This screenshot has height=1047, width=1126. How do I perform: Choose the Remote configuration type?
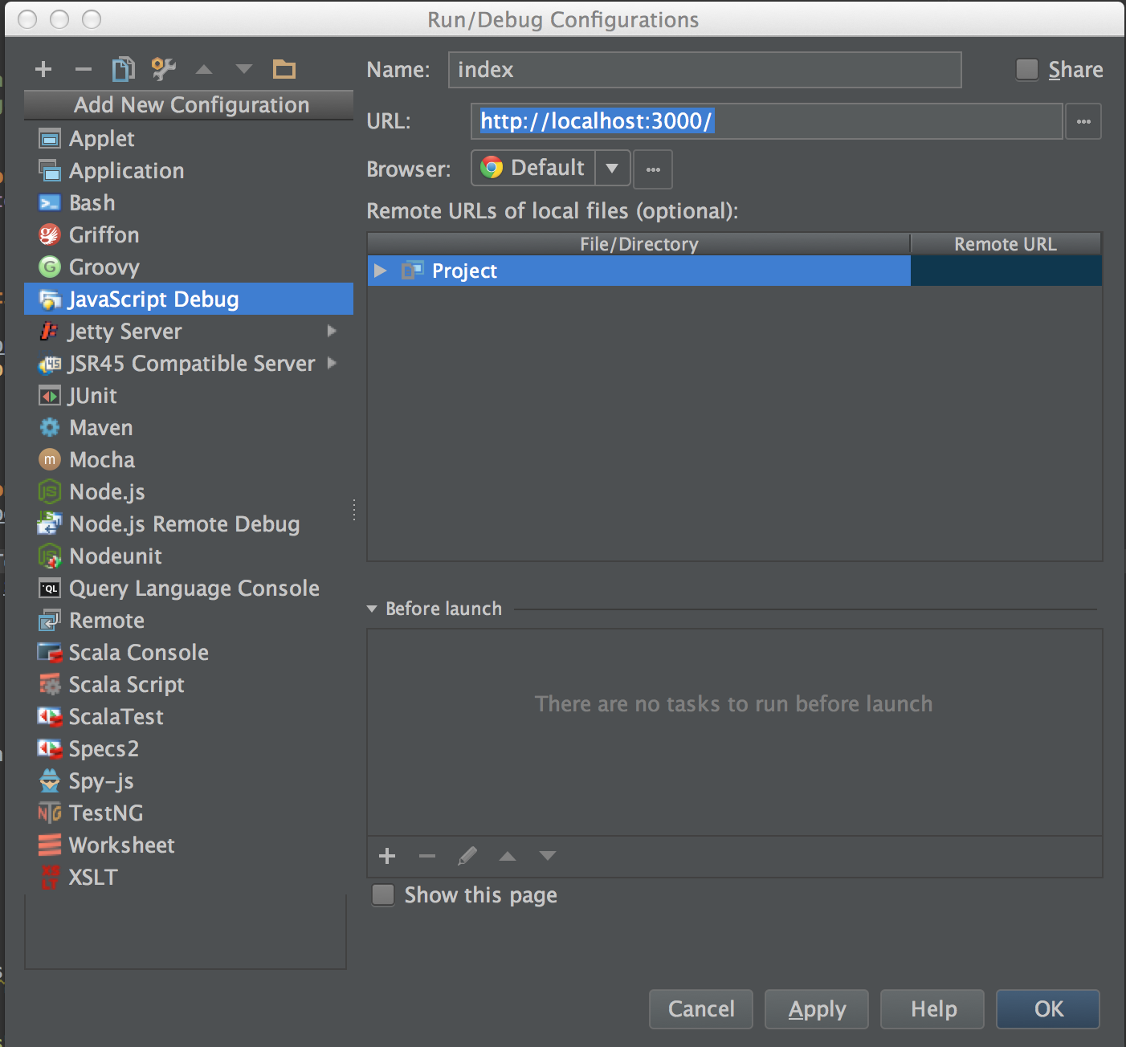189,621
